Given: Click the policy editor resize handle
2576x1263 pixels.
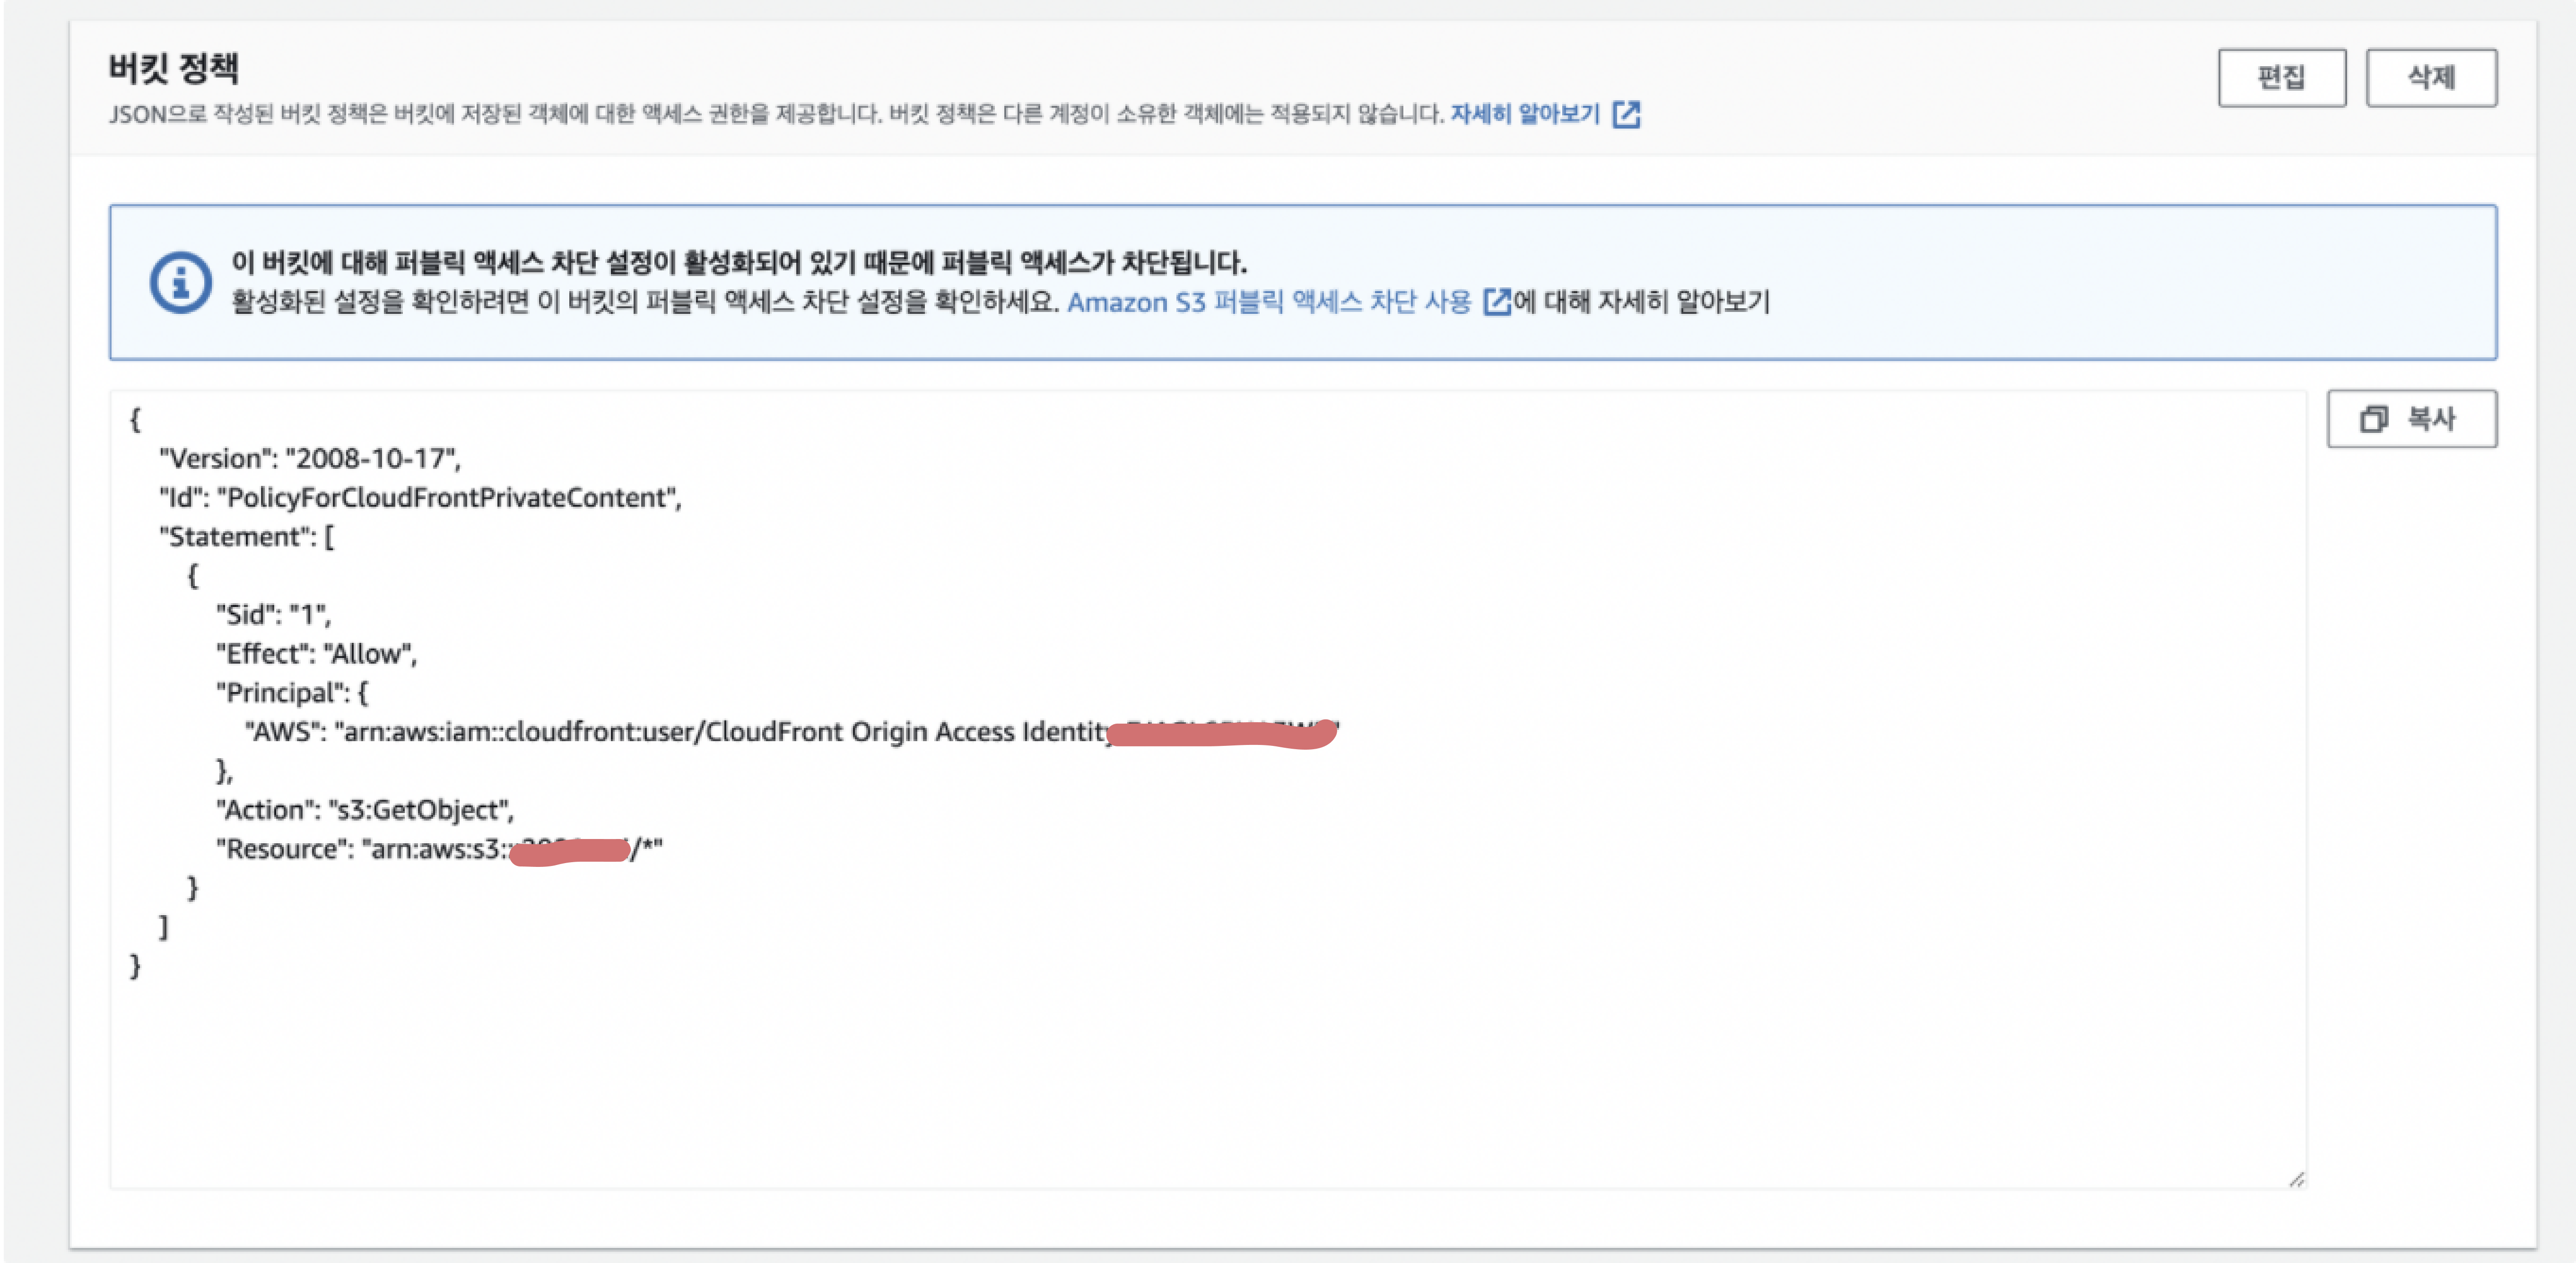Looking at the screenshot, I should coord(2296,1180).
